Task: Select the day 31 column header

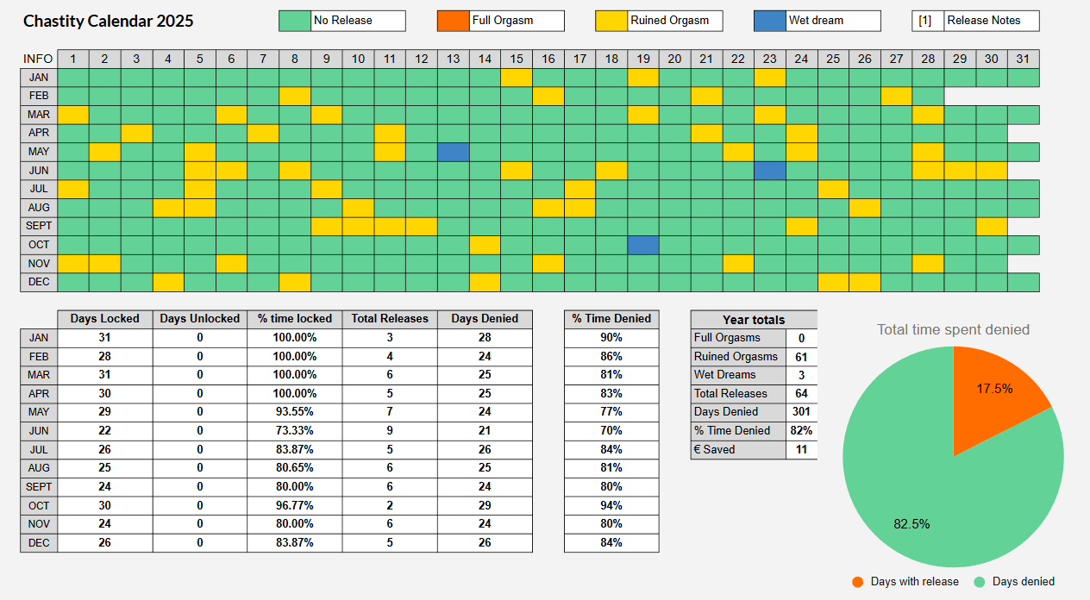Action: click(x=1023, y=59)
